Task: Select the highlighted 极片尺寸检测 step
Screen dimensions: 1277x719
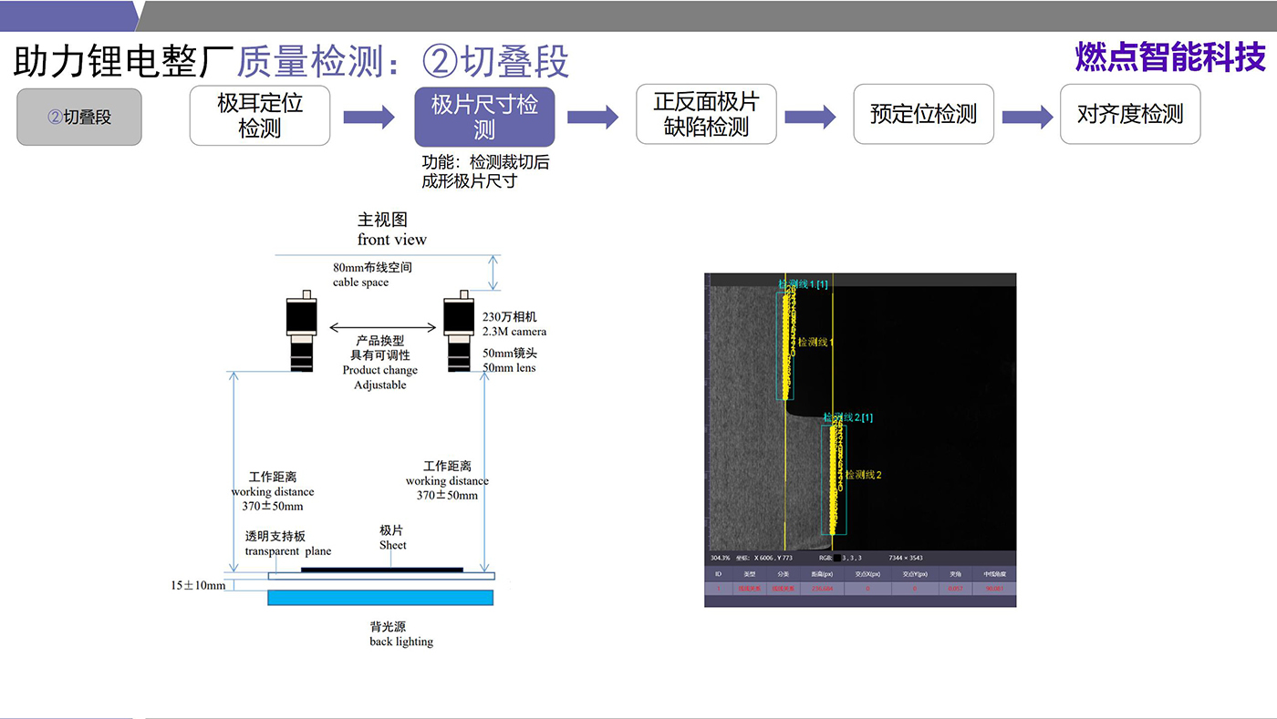Action: (x=484, y=117)
